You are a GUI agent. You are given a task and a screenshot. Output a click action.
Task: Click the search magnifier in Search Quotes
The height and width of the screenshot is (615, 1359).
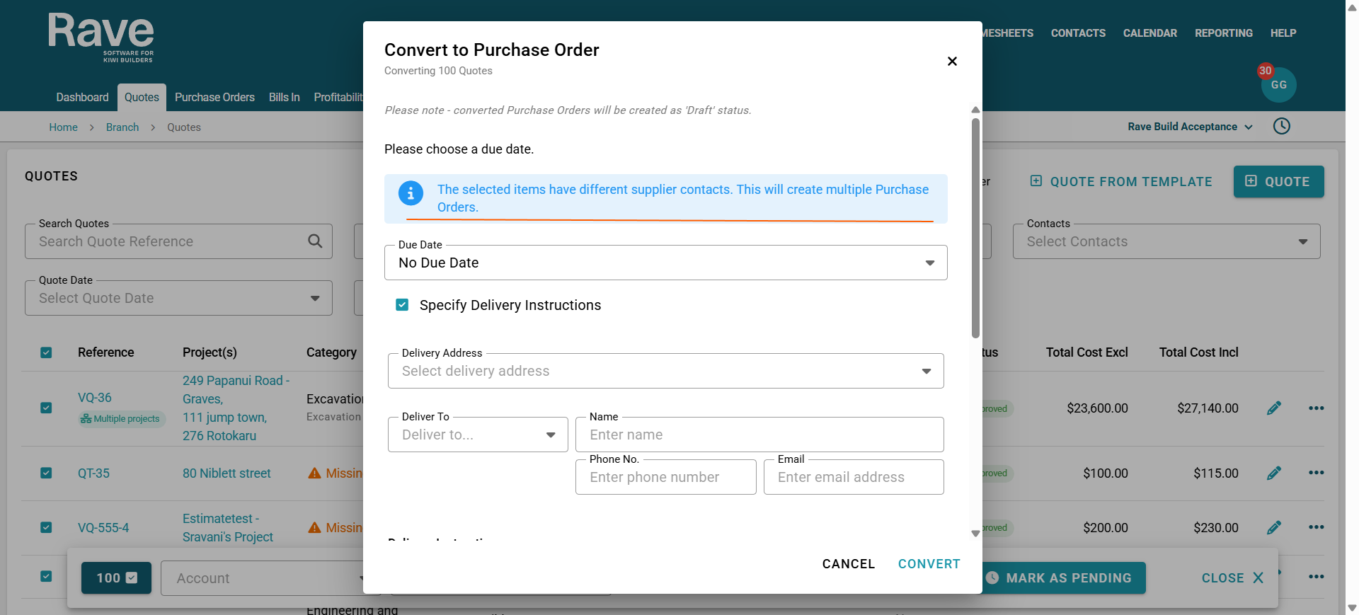point(315,241)
